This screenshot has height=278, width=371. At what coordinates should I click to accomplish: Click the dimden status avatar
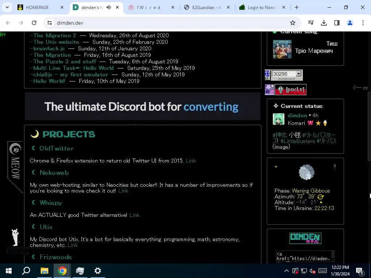pos(279,119)
